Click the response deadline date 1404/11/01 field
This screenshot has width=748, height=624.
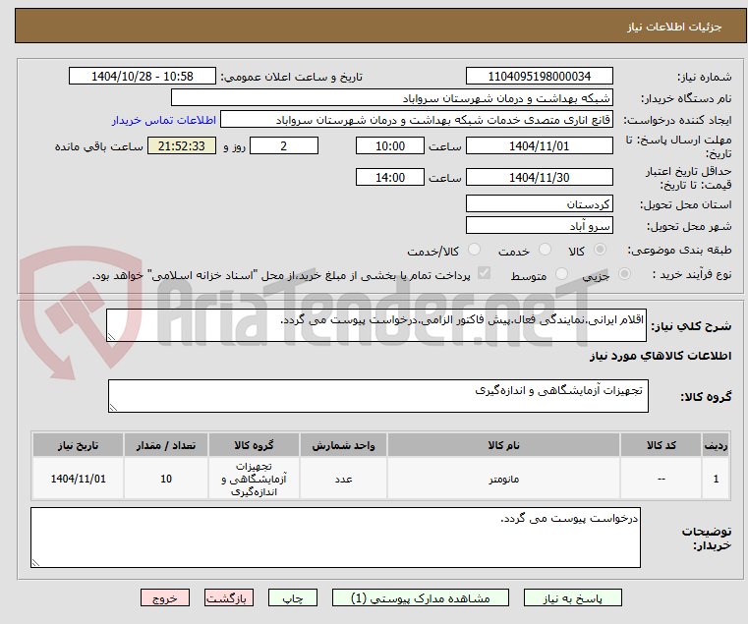[x=539, y=146]
